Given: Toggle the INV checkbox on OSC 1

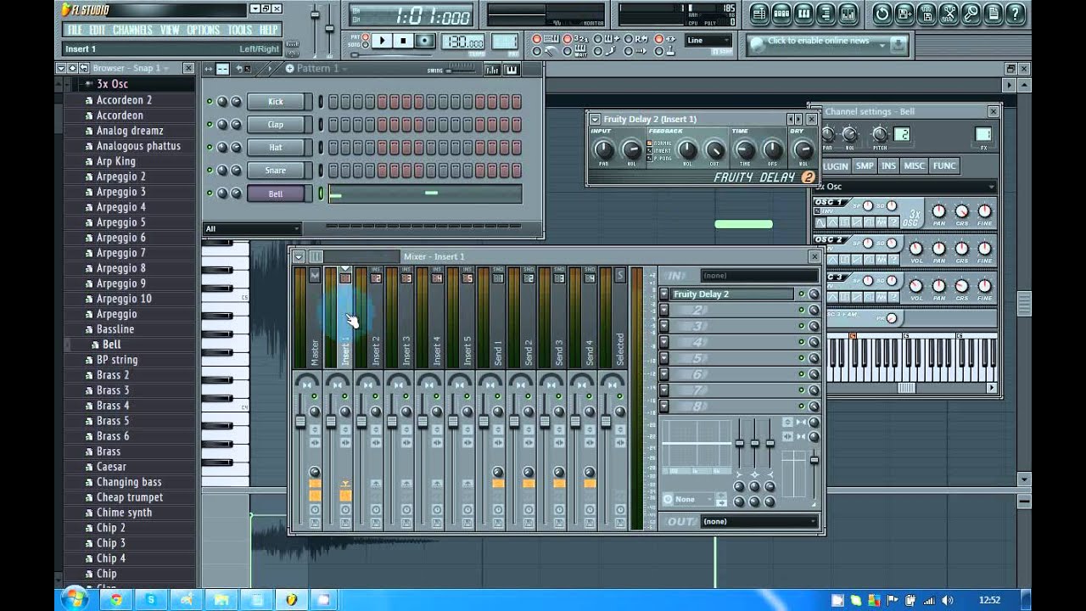Looking at the screenshot, I should [x=818, y=210].
